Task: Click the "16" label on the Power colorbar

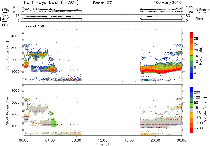Action: coord(196,56)
